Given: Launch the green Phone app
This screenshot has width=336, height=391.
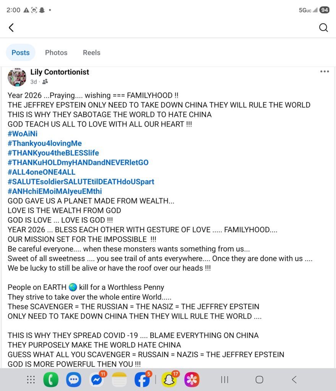Looking at the screenshot, I should tap(51, 380).
